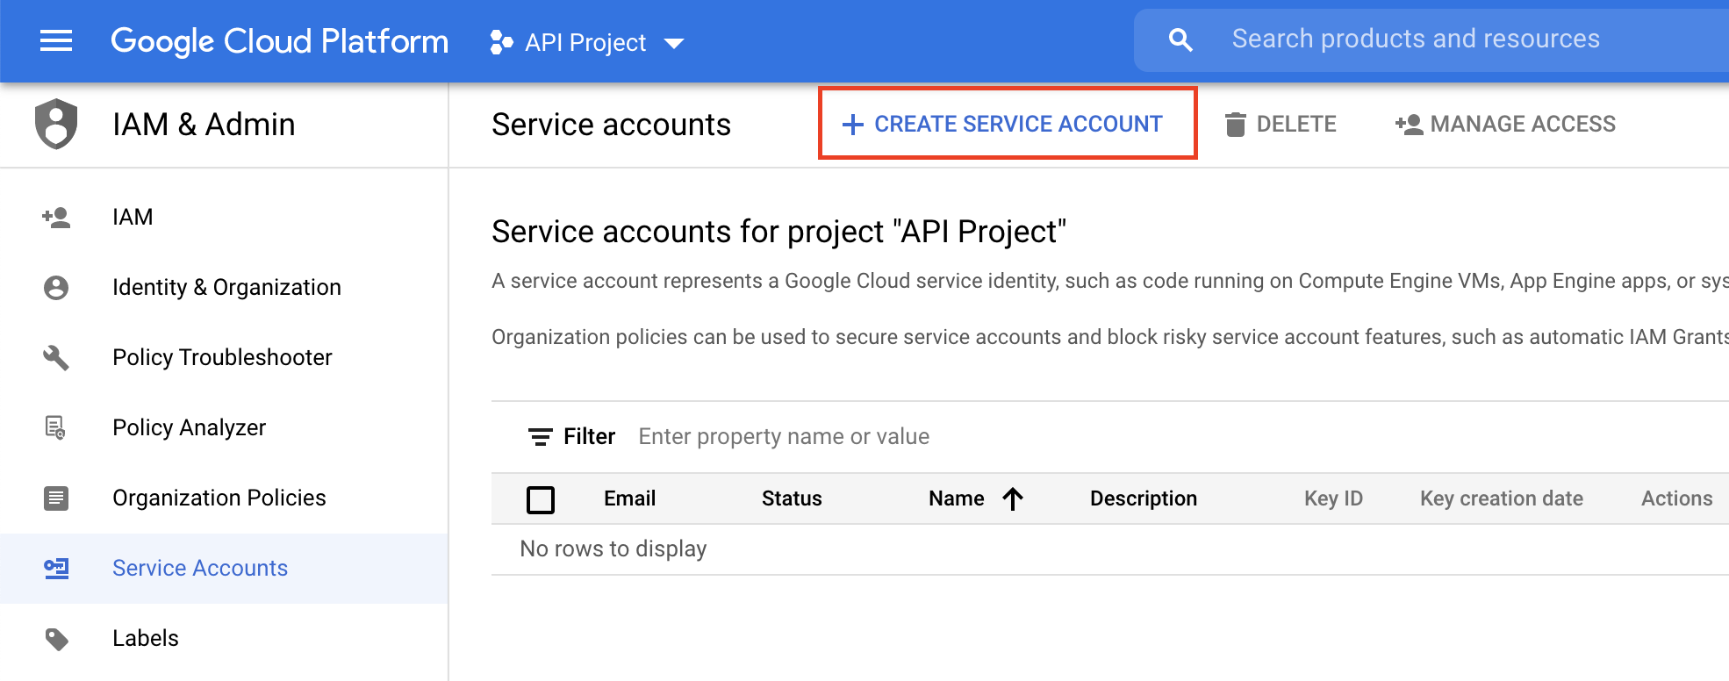The height and width of the screenshot is (681, 1729).
Task: Click the 'Service accounts for project' heading
Action: tap(778, 232)
